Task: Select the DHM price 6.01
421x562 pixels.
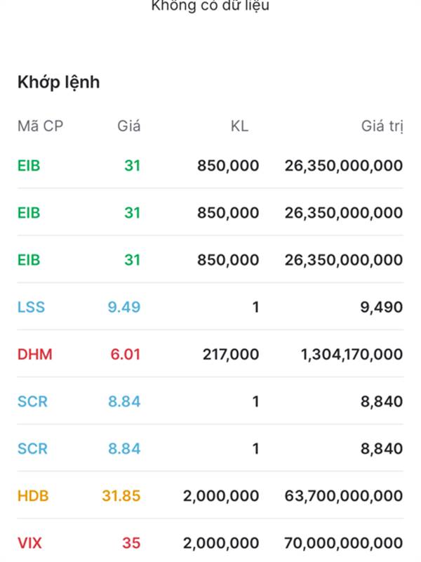Action: (x=126, y=355)
